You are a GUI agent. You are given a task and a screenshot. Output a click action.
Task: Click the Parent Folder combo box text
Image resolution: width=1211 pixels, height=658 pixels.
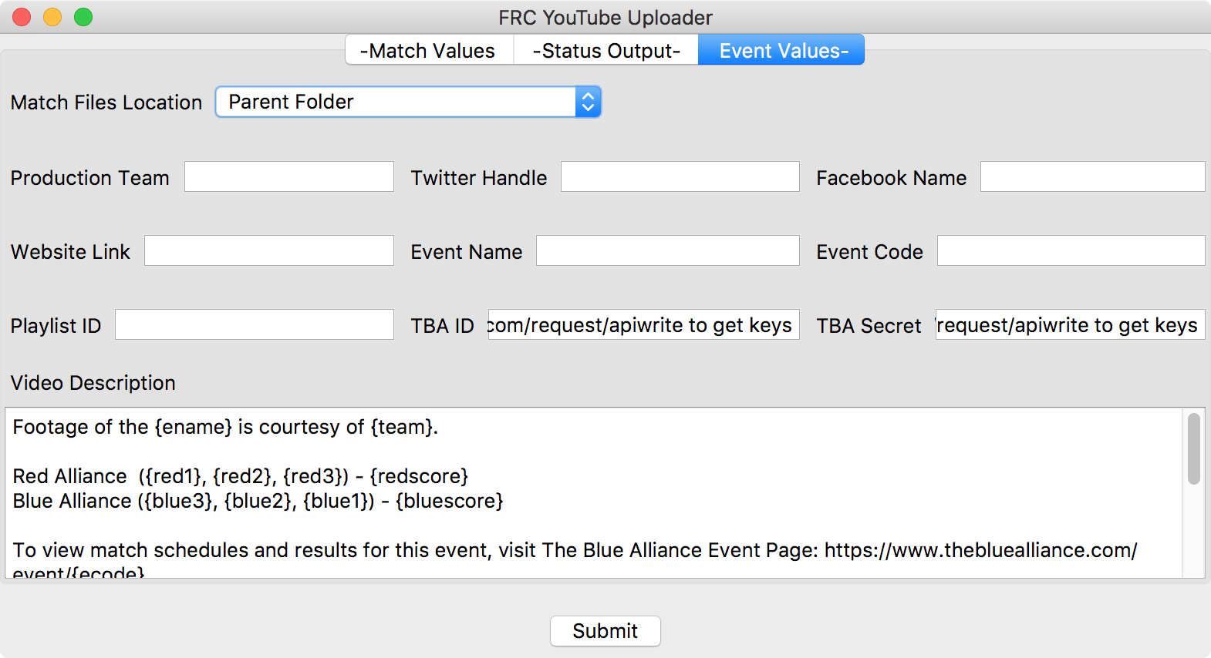(x=291, y=102)
